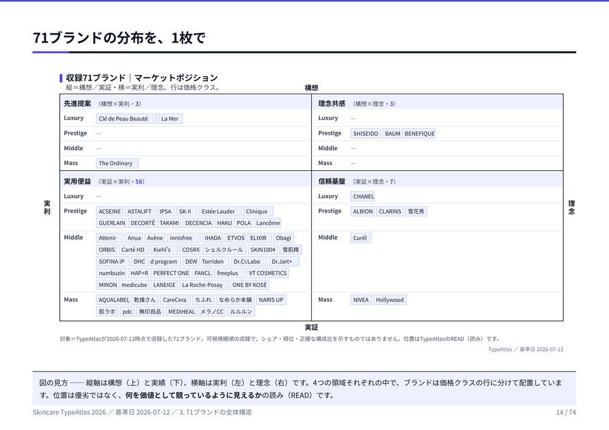Select the Obagi brand tag
The height and width of the screenshot is (430, 609).
coord(284,238)
